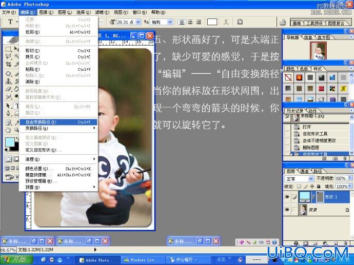Click the new adjustment layer icon
The height and width of the screenshot is (265, 354).
[x=325, y=243]
